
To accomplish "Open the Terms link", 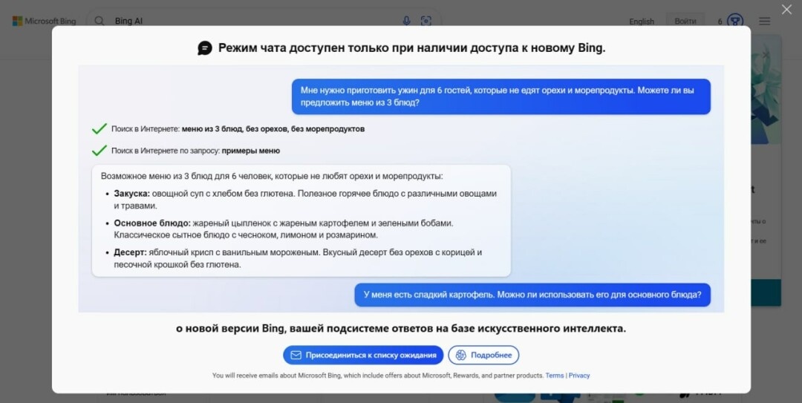I will click(555, 376).
